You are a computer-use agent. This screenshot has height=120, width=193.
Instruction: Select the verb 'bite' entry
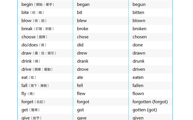point(25,12)
